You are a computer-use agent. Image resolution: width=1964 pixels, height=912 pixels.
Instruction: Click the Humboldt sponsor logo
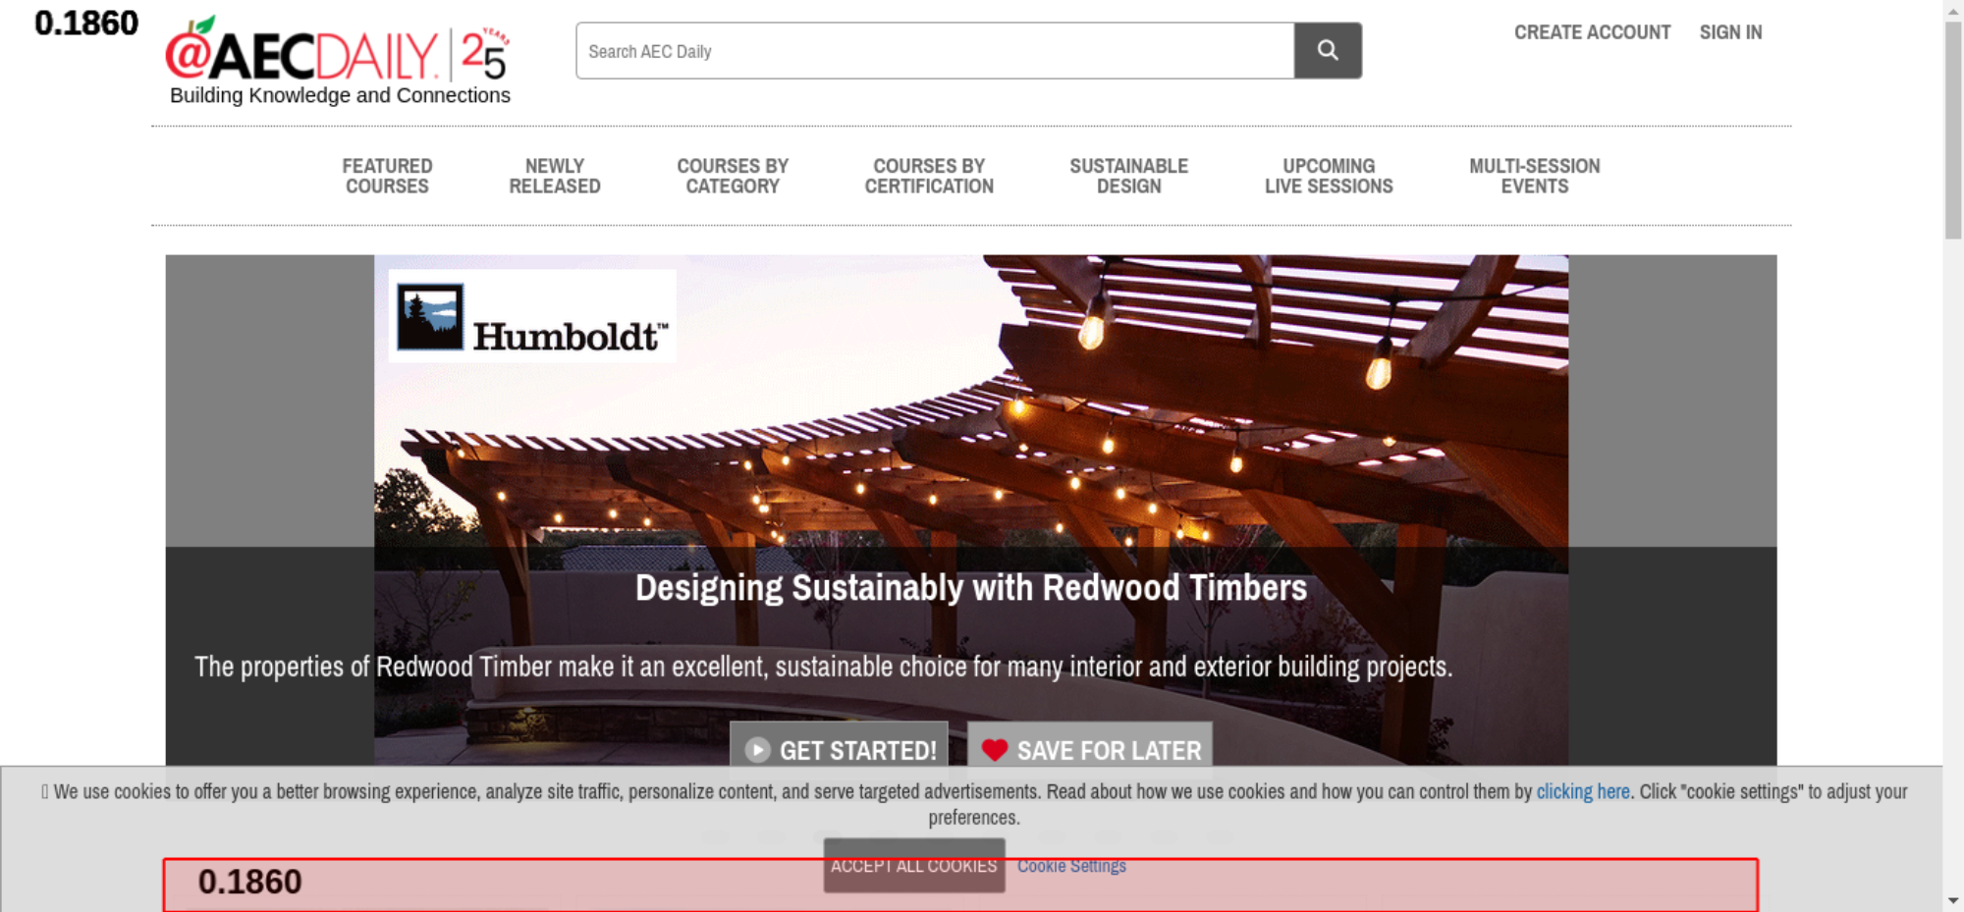coord(532,317)
